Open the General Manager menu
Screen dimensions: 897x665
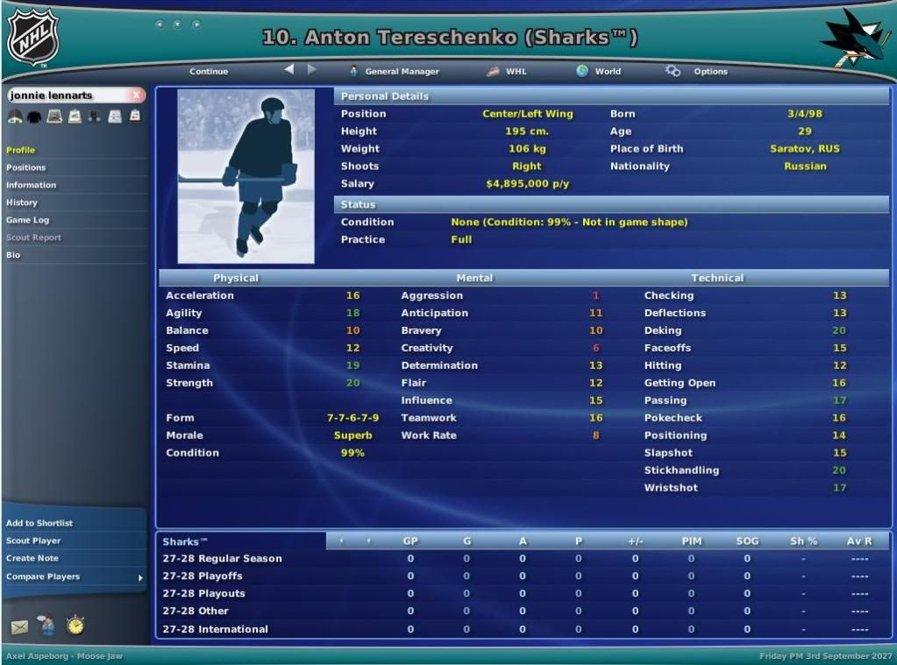pyautogui.click(x=395, y=72)
